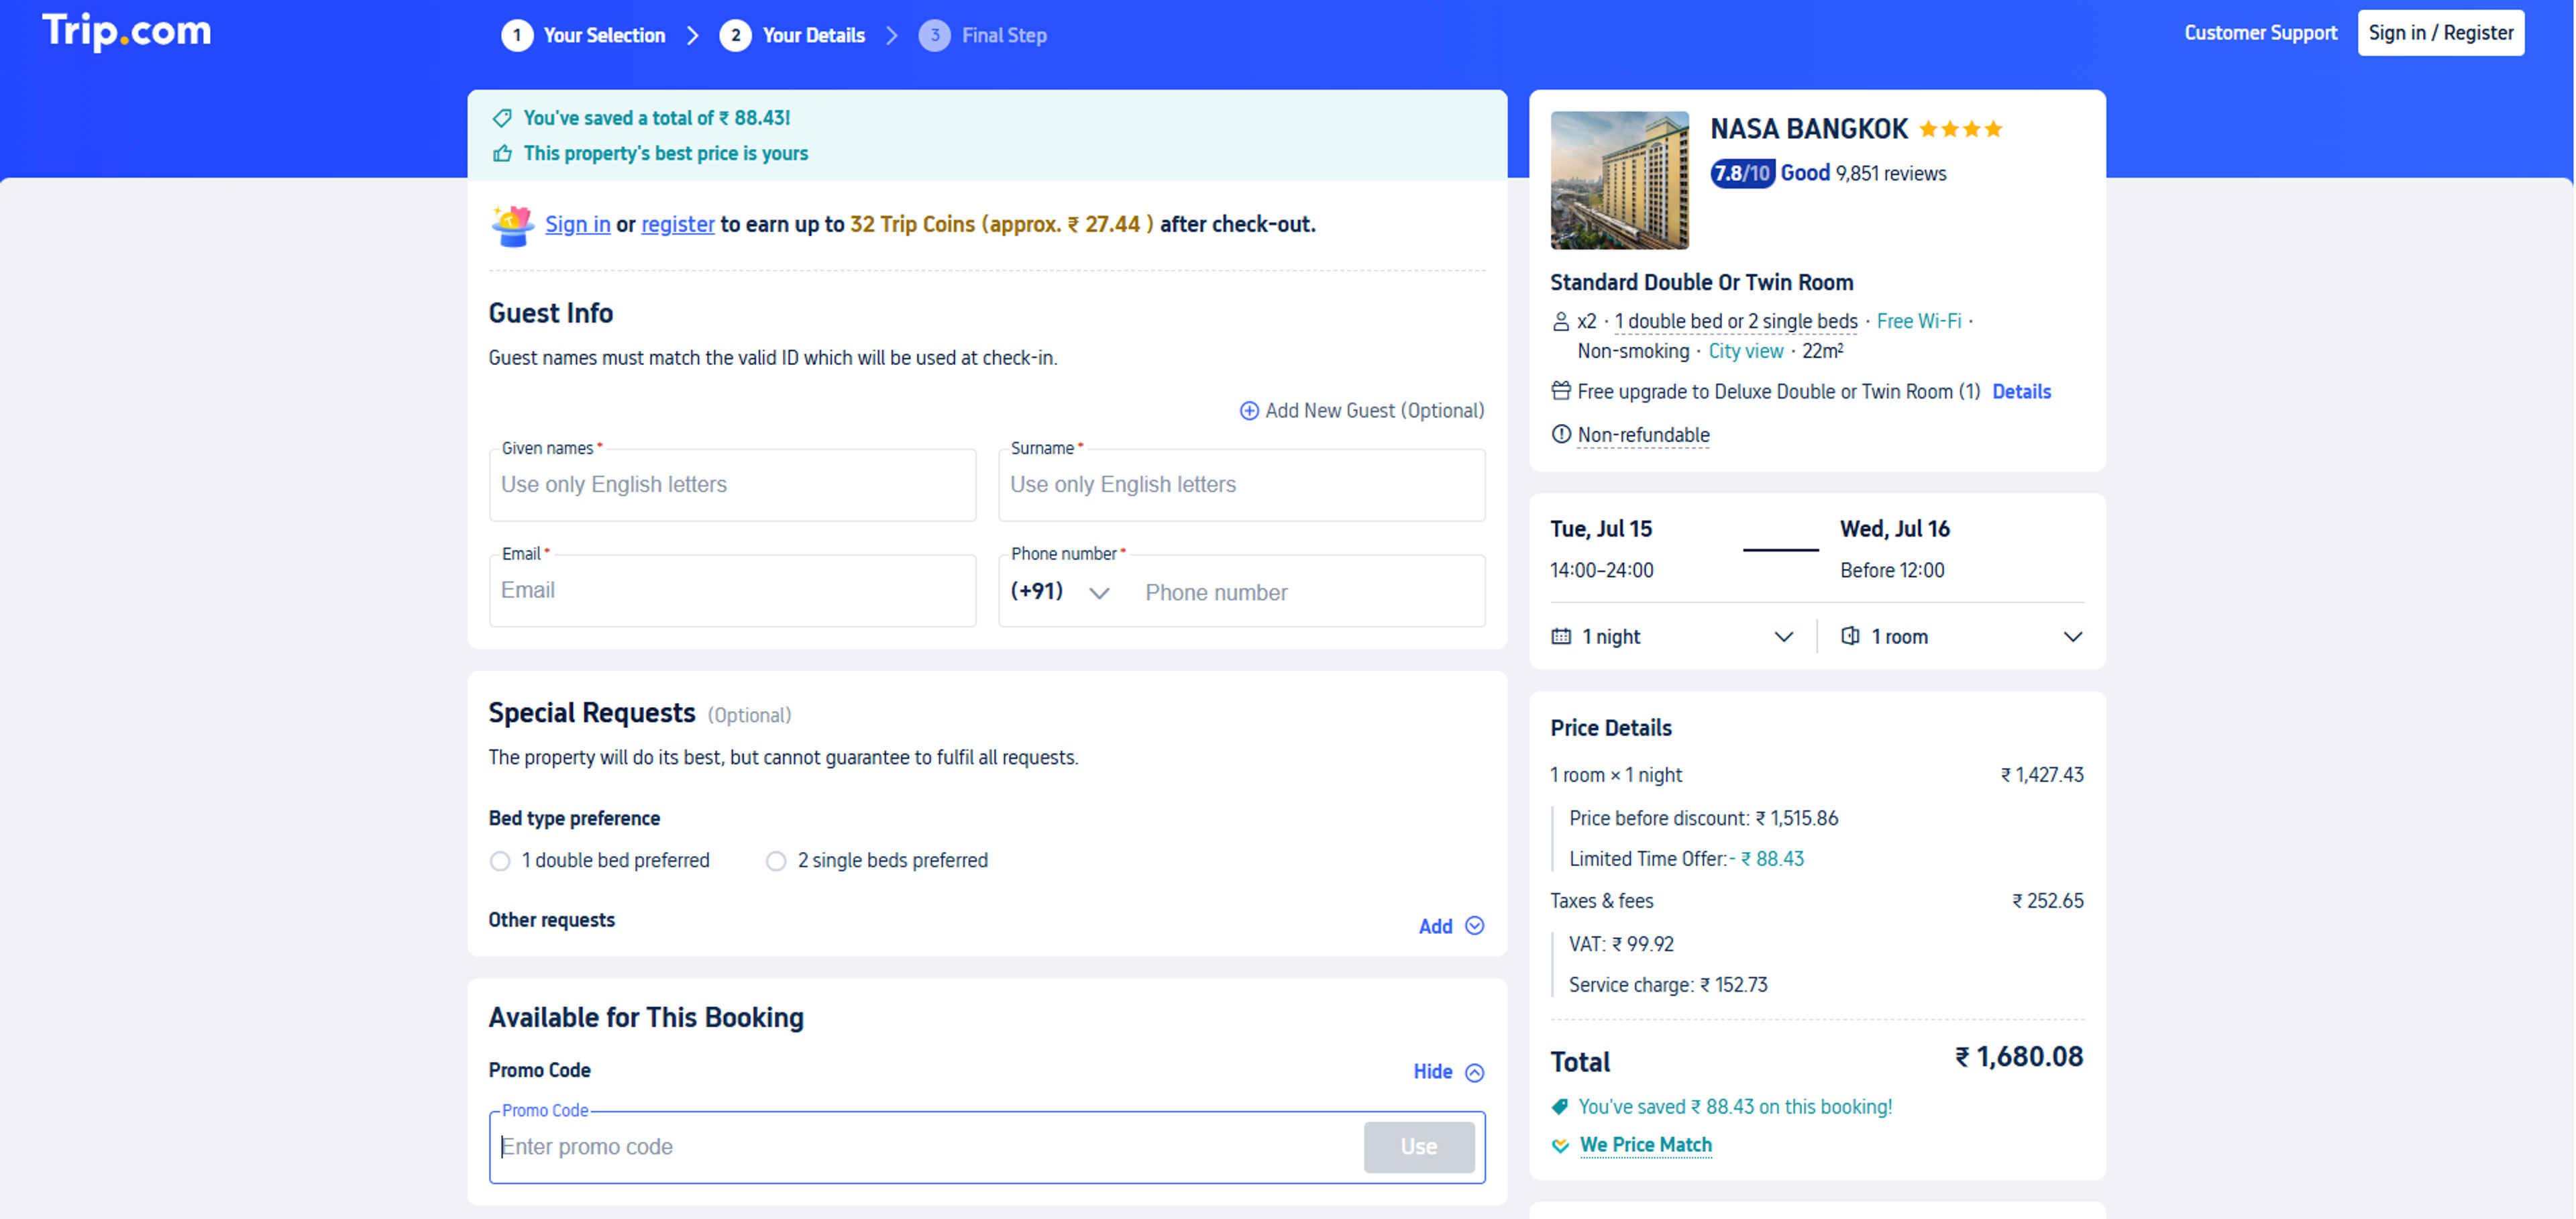Click the Total ₹ 1,680.08 amount

click(x=2019, y=1057)
